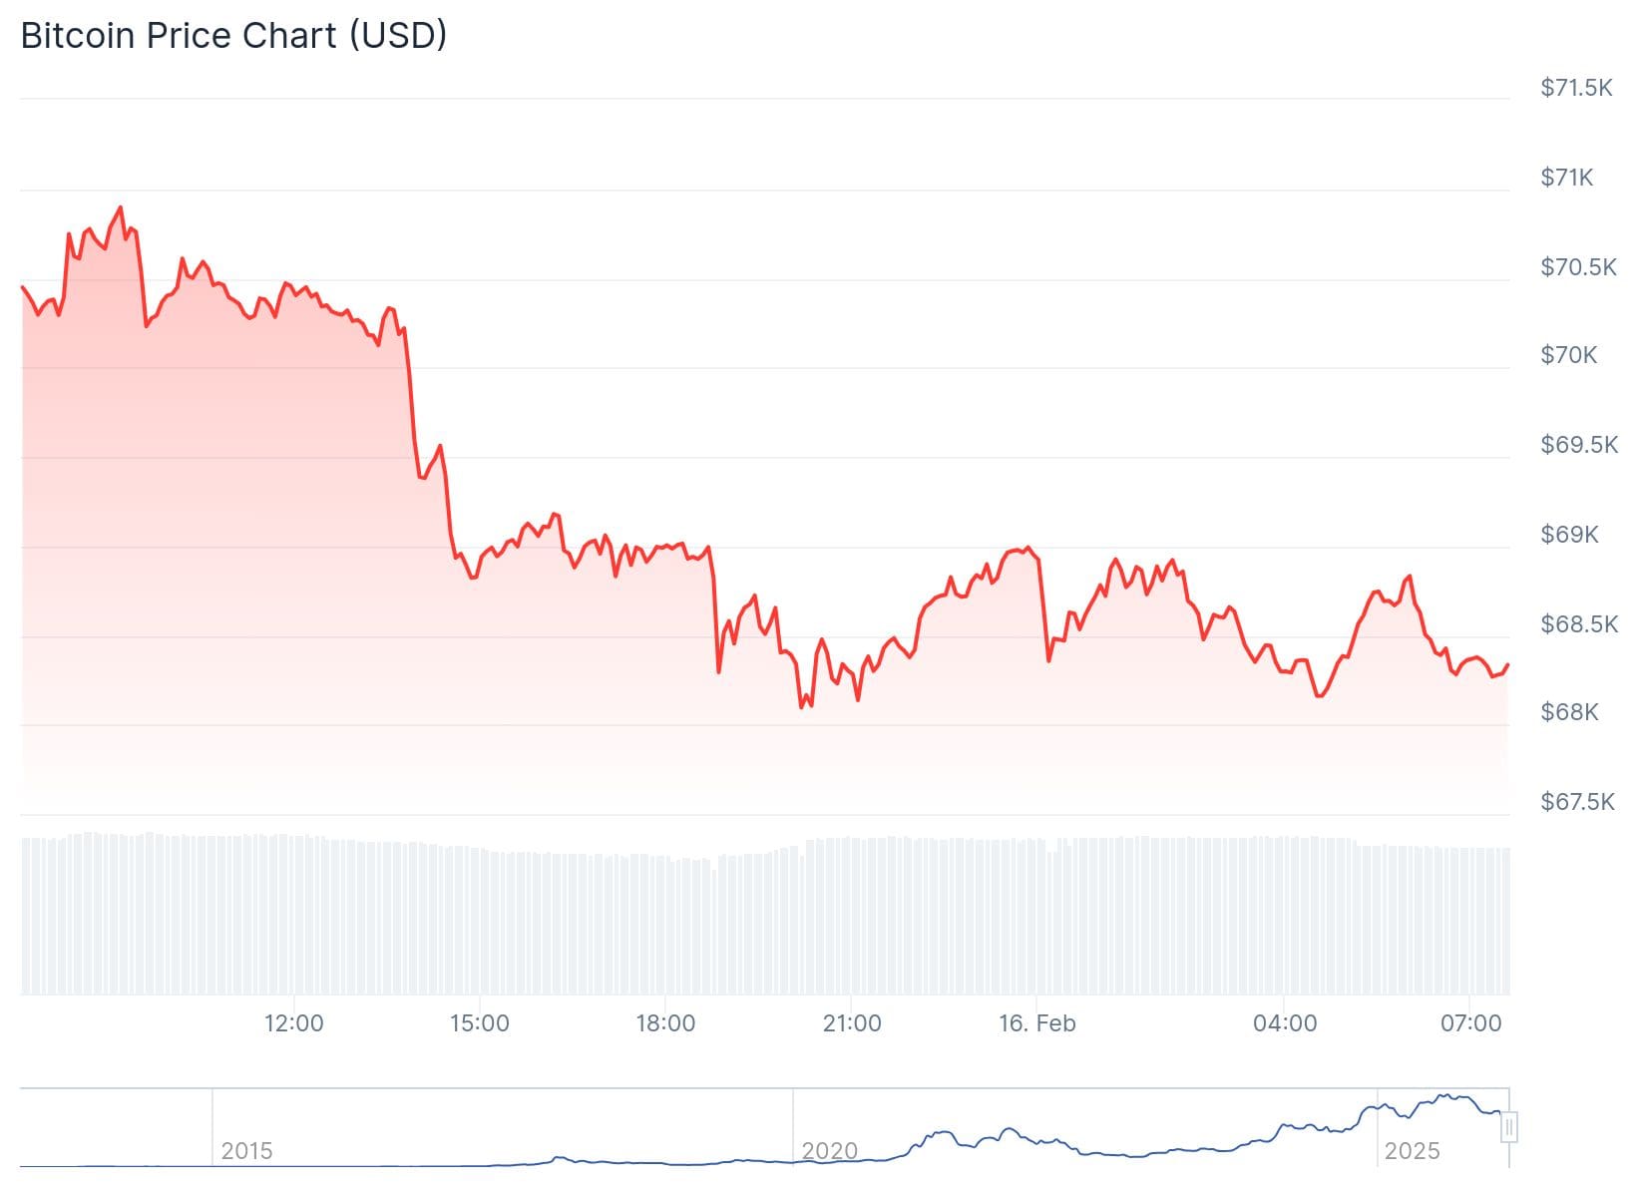Click the 07:00 time axis label
1640x1197 pixels.
tap(1471, 1023)
